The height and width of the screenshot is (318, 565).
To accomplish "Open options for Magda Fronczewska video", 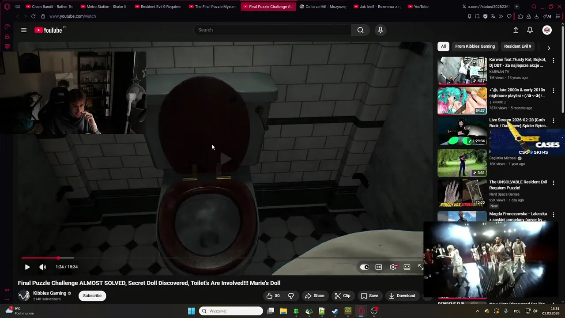I will pos(554,215).
